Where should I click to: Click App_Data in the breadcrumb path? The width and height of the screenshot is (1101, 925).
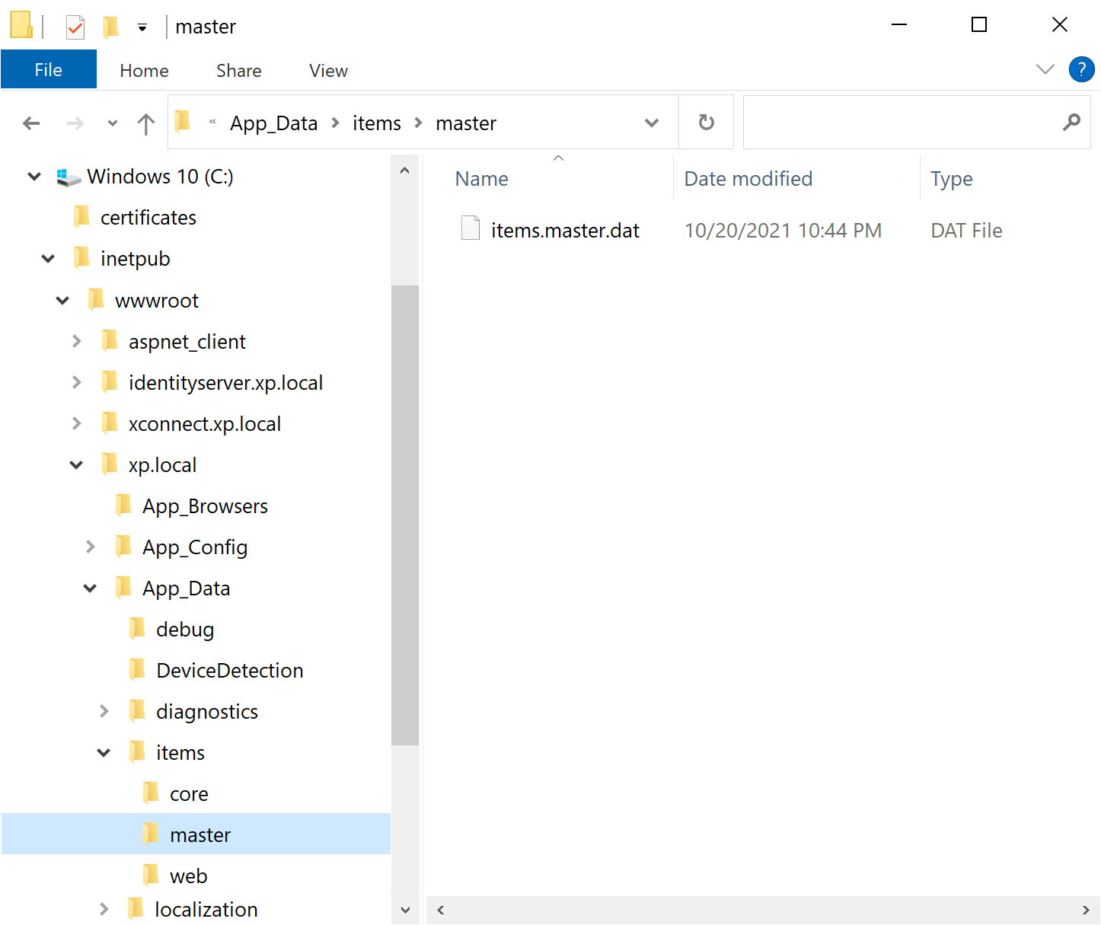pyautogui.click(x=273, y=123)
